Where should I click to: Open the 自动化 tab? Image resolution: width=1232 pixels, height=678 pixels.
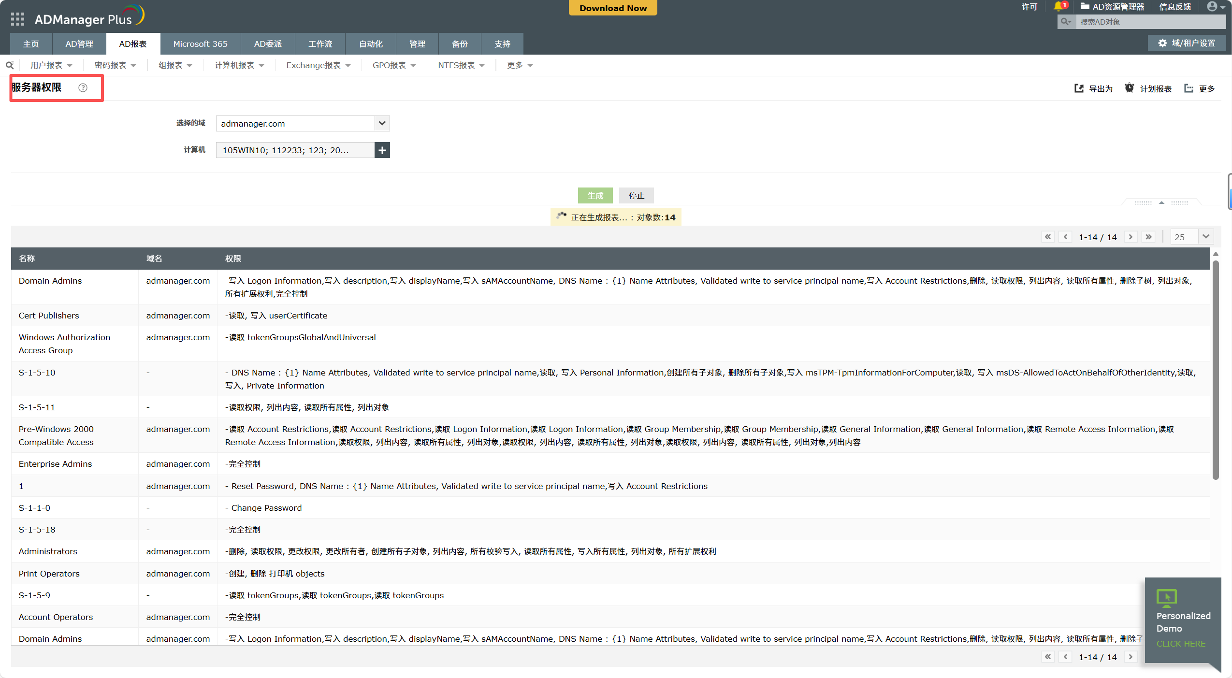point(371,44)
